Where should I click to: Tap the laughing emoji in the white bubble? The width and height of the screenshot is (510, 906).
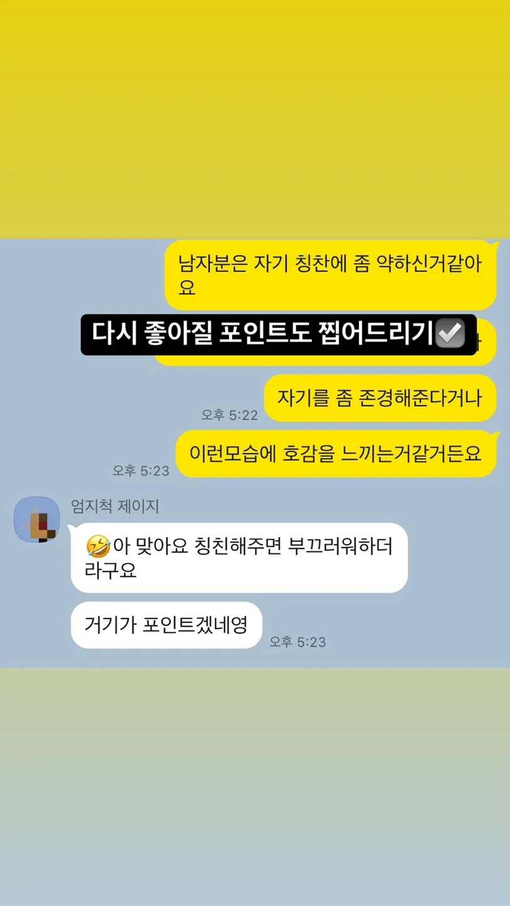tap(97, 546)
